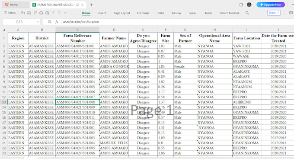Click the Upgrade Now button
The height and width of the screenshot is (159, 294).
271,5
